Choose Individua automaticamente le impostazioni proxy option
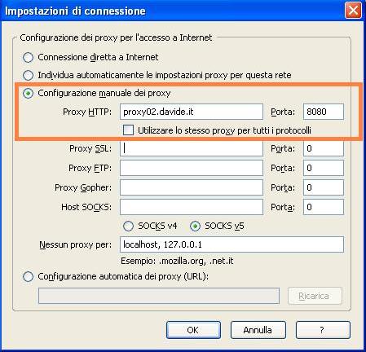 tap(28, 75)
